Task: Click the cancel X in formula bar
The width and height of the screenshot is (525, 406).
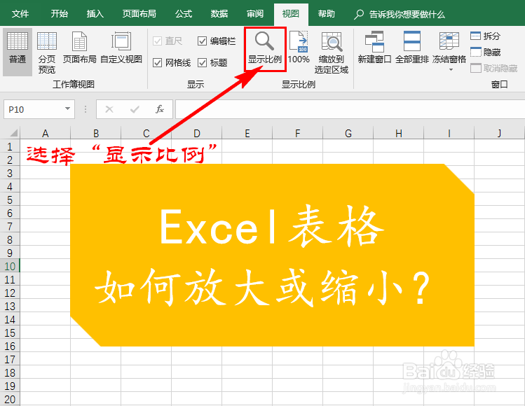Action: pos(109,109)
